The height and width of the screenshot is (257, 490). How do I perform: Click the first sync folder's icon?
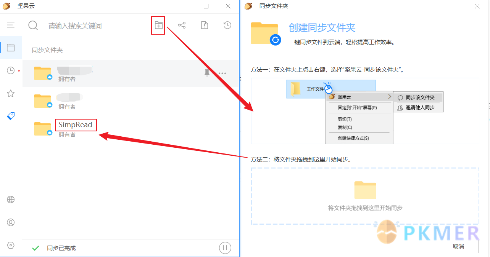point(42,73)
